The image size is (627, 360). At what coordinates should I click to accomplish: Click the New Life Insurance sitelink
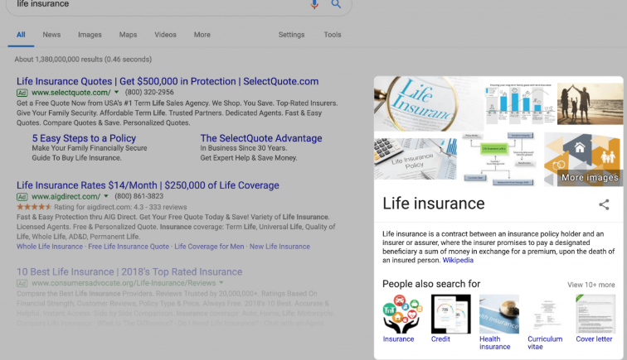pyautogui.click(x=279, y=247)
